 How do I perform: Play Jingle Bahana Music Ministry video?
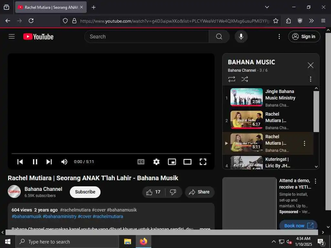click(268, 98)
